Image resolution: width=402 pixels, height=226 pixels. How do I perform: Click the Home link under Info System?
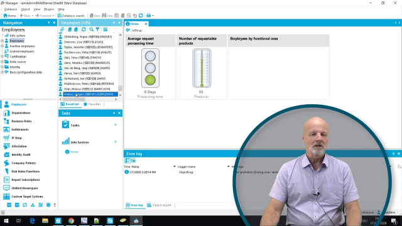(x=74, y=152)
